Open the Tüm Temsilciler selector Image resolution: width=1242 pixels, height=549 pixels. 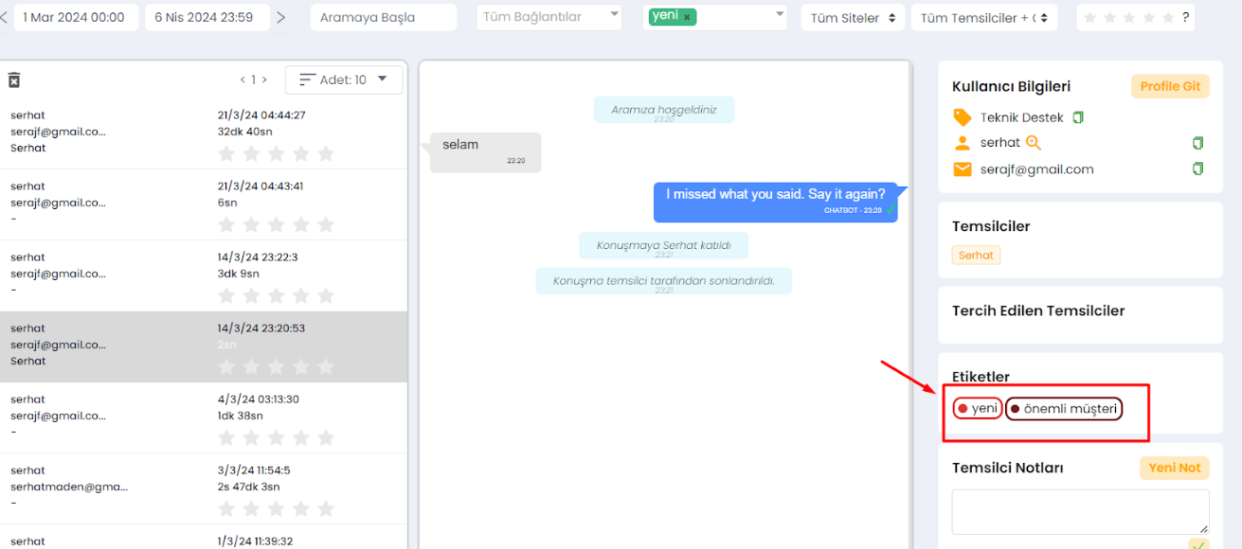coord(984,18)
